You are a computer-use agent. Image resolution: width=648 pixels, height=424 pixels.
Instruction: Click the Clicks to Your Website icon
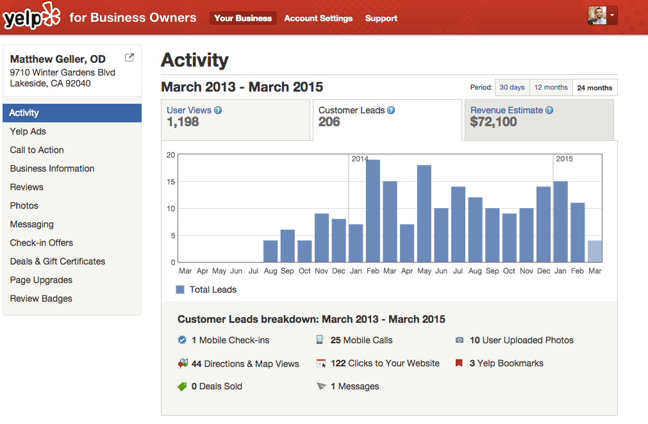pyautogui.click(x=321, y=363)
